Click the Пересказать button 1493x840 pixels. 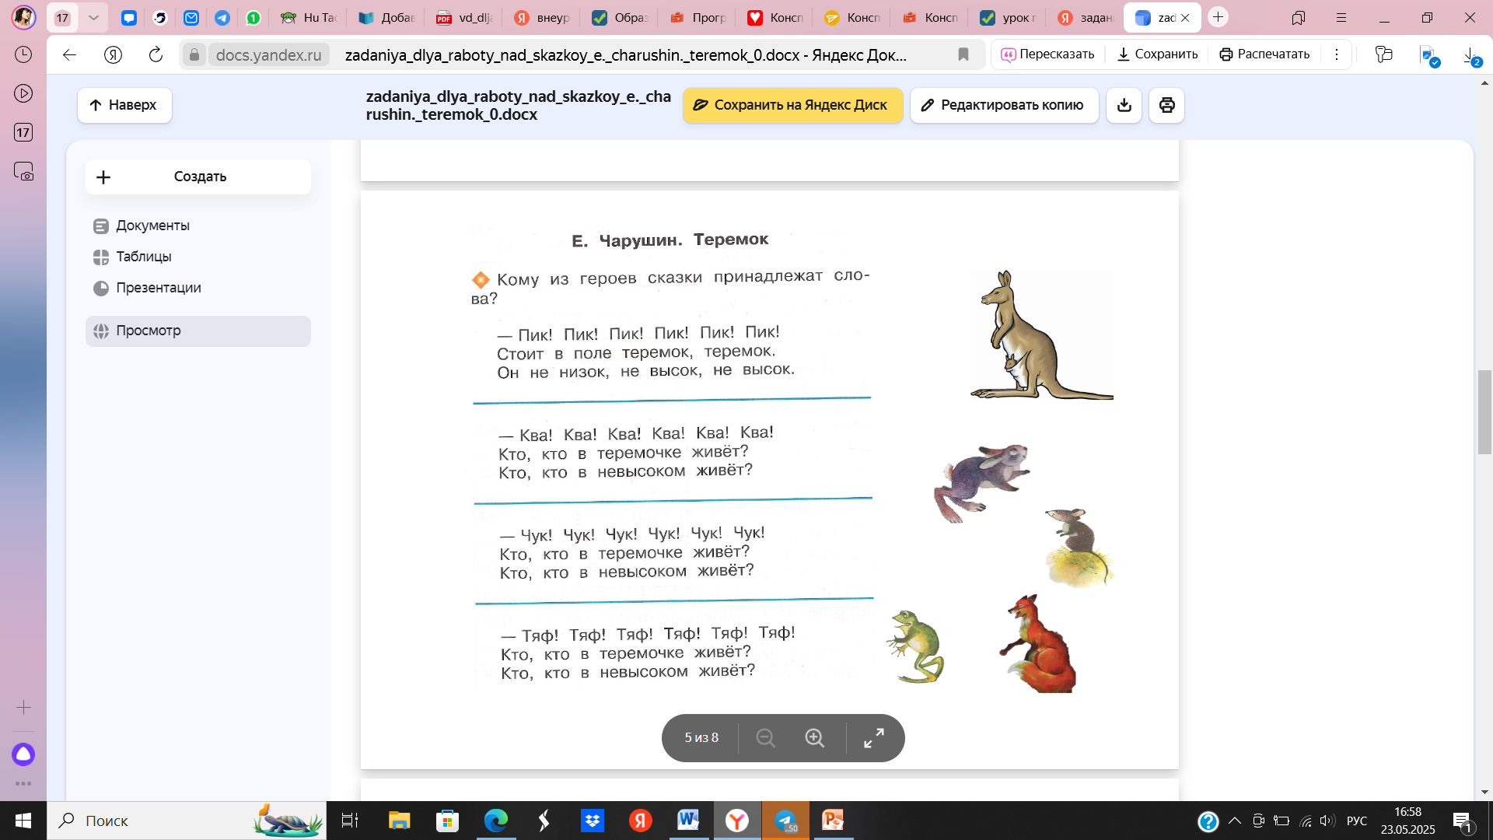[1047, 54]
